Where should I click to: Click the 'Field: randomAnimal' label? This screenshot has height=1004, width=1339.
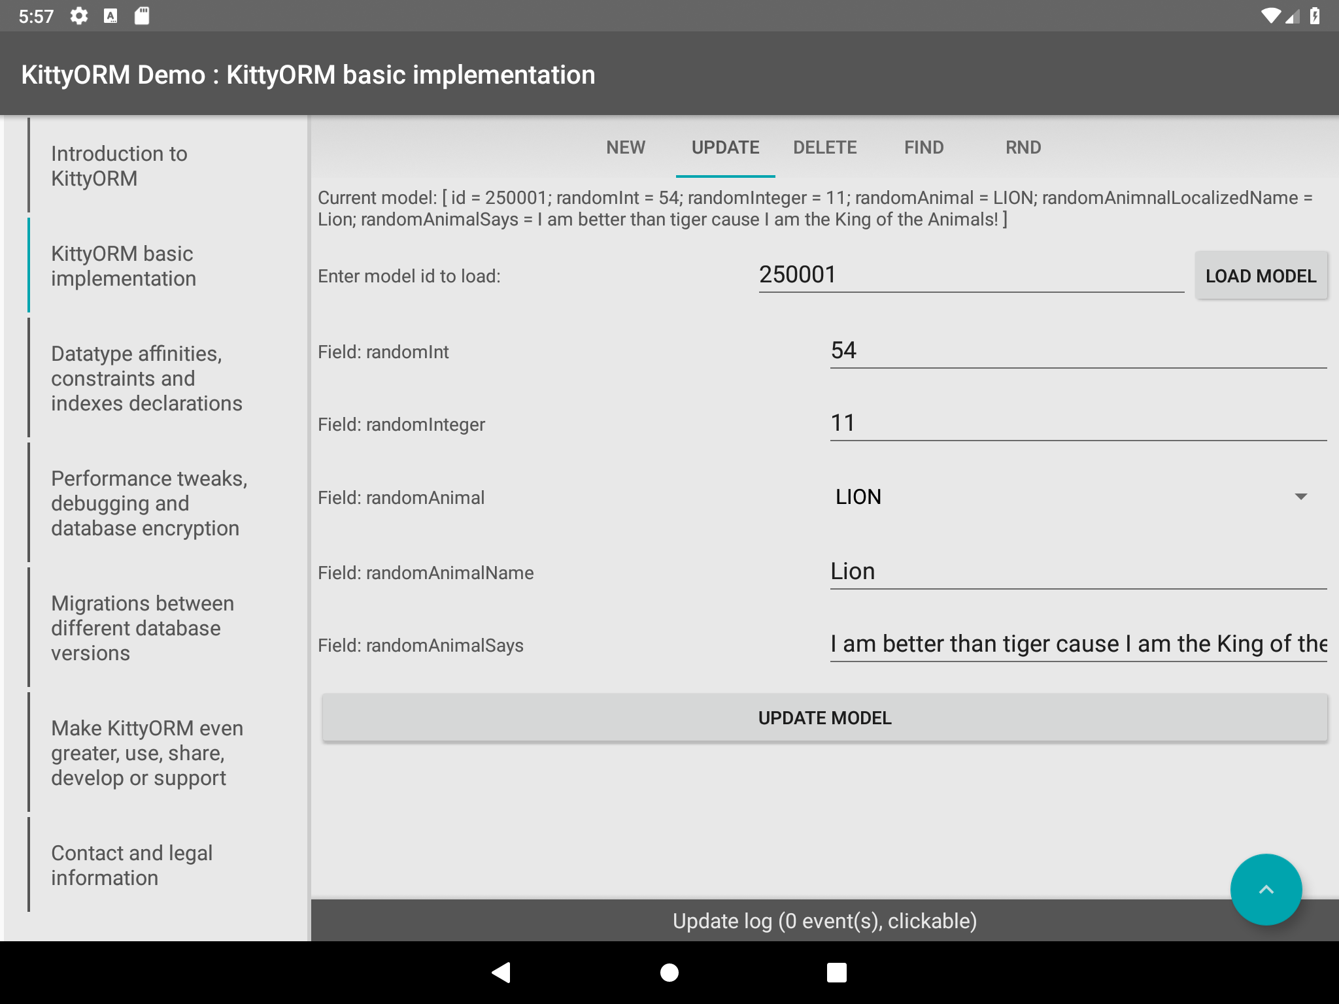401,497
